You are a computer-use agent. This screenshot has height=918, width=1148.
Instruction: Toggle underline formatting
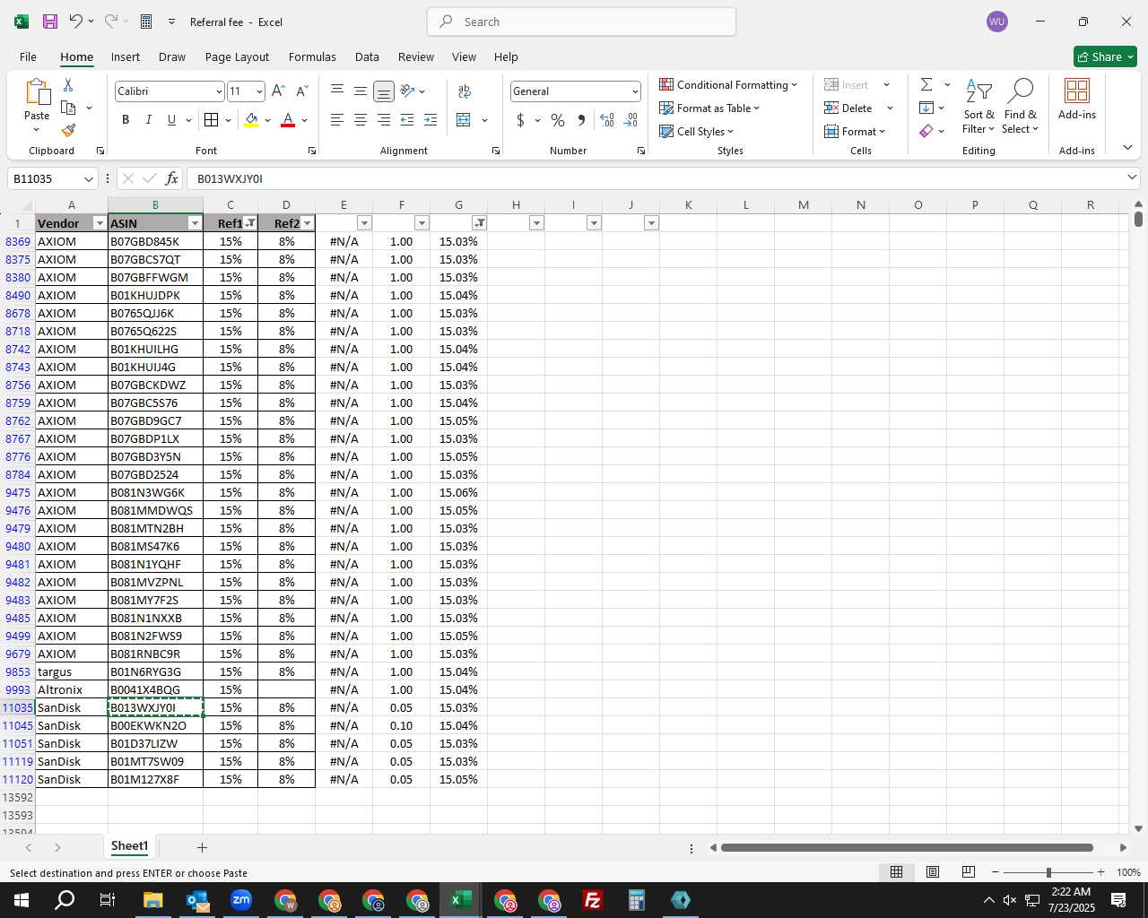tap(171, 120)
